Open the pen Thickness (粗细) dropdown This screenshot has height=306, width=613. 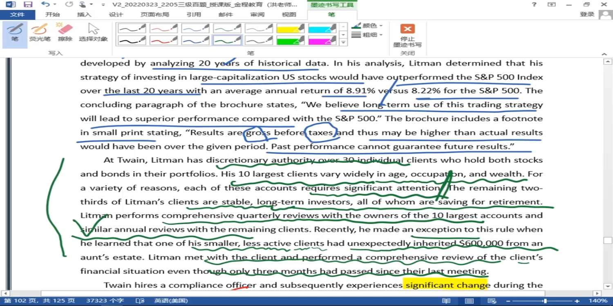[x=367, y=35]
